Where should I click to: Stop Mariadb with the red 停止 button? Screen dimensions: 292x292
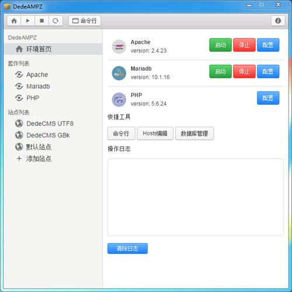[x=244, y=71]
